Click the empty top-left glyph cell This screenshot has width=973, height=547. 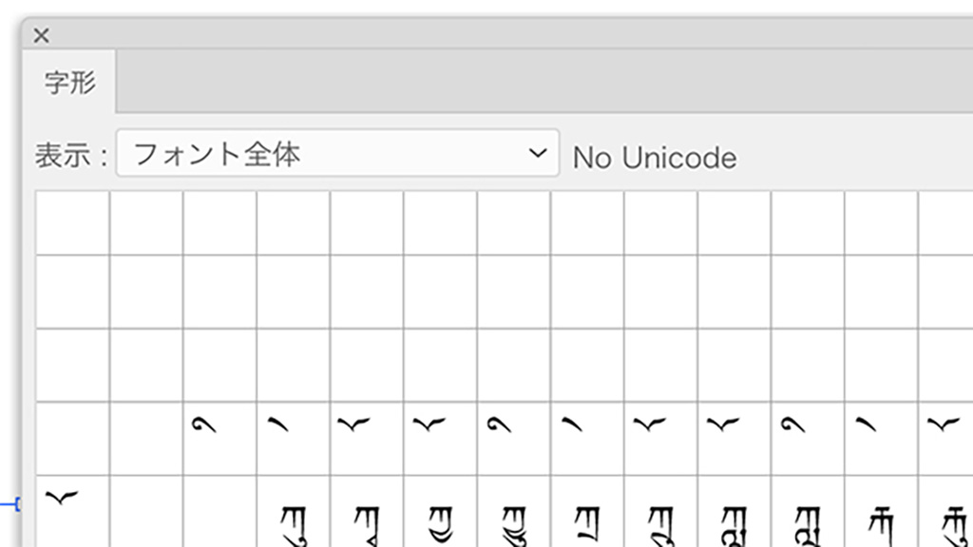point(72,222)
